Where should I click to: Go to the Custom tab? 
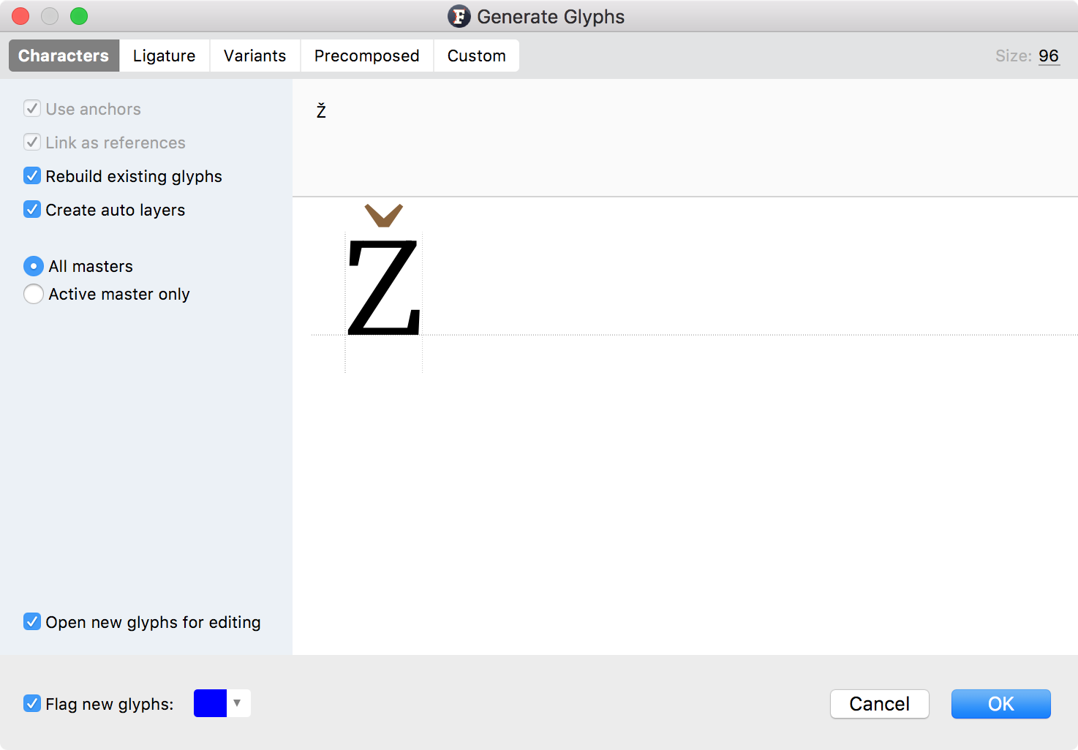pyautogui.click(x=477, y=56)
